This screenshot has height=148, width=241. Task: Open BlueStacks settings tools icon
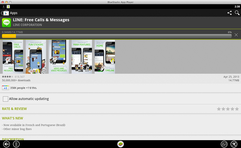[x=234, y=144]
